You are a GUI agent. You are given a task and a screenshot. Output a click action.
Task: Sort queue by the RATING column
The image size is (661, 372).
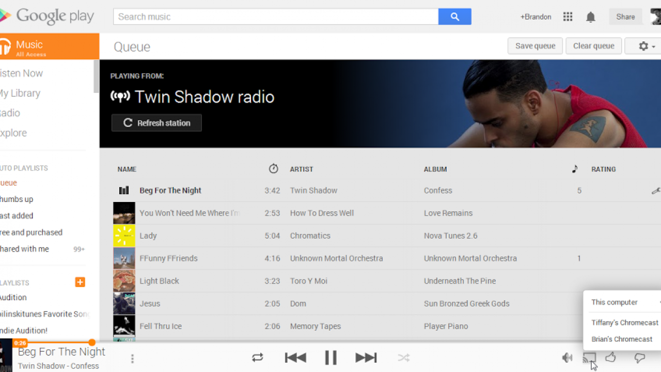(604, 169)
